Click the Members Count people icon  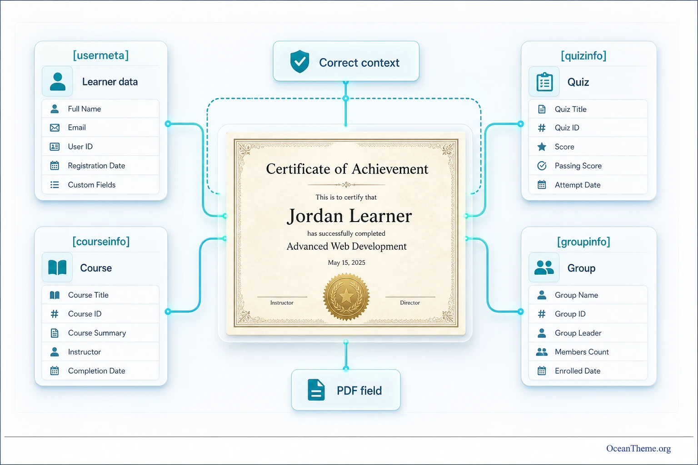pos(542,352)
